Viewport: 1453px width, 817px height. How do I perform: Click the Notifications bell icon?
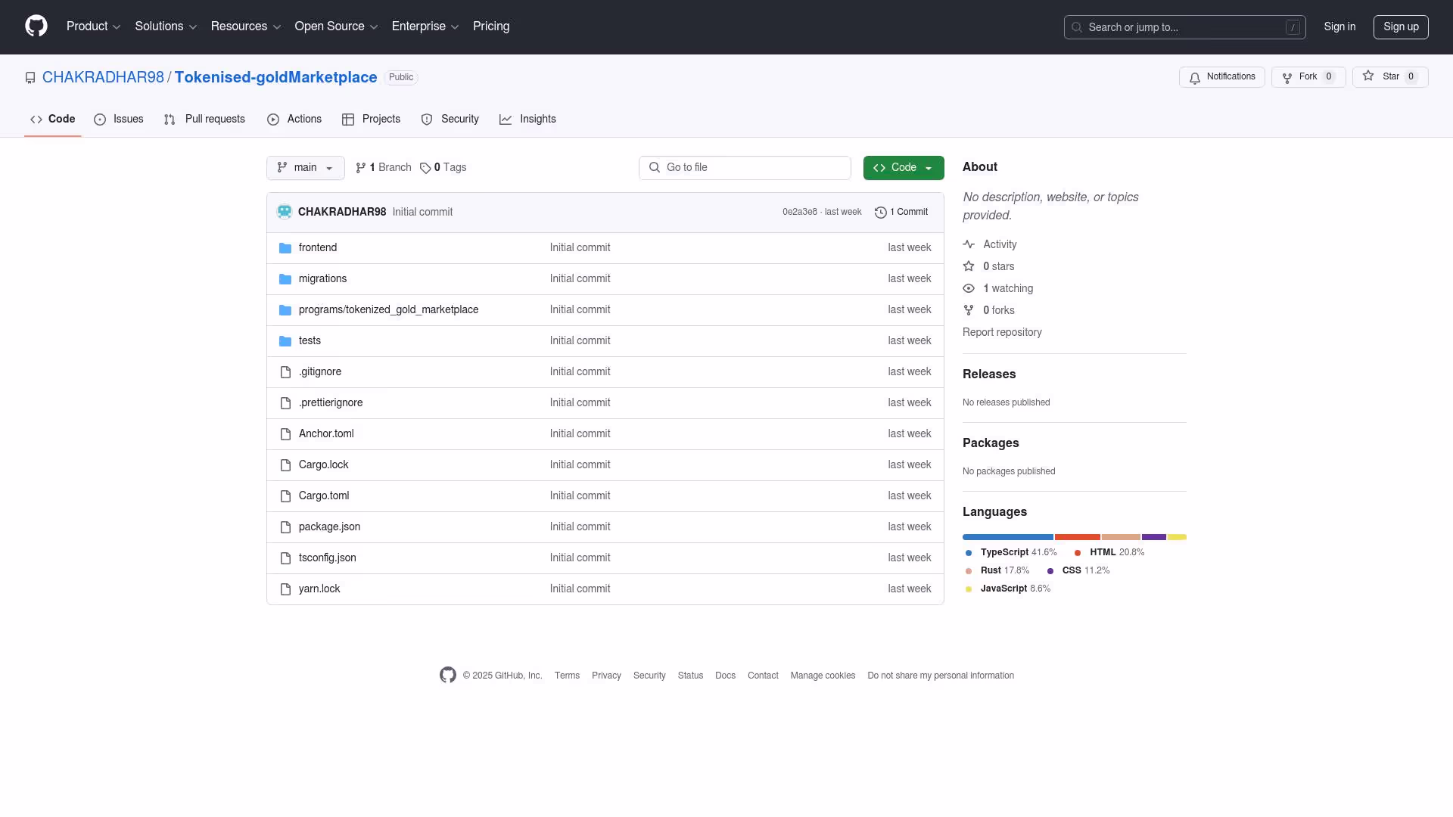(1195, 78)
